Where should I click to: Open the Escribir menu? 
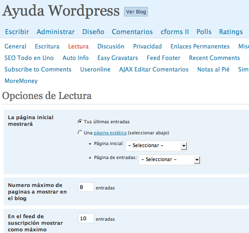click(x=17, y=32)
